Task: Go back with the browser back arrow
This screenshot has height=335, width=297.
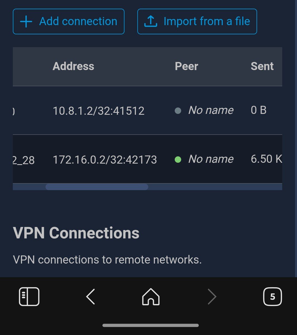Action: pyautogui.click(x=90, y=296)
